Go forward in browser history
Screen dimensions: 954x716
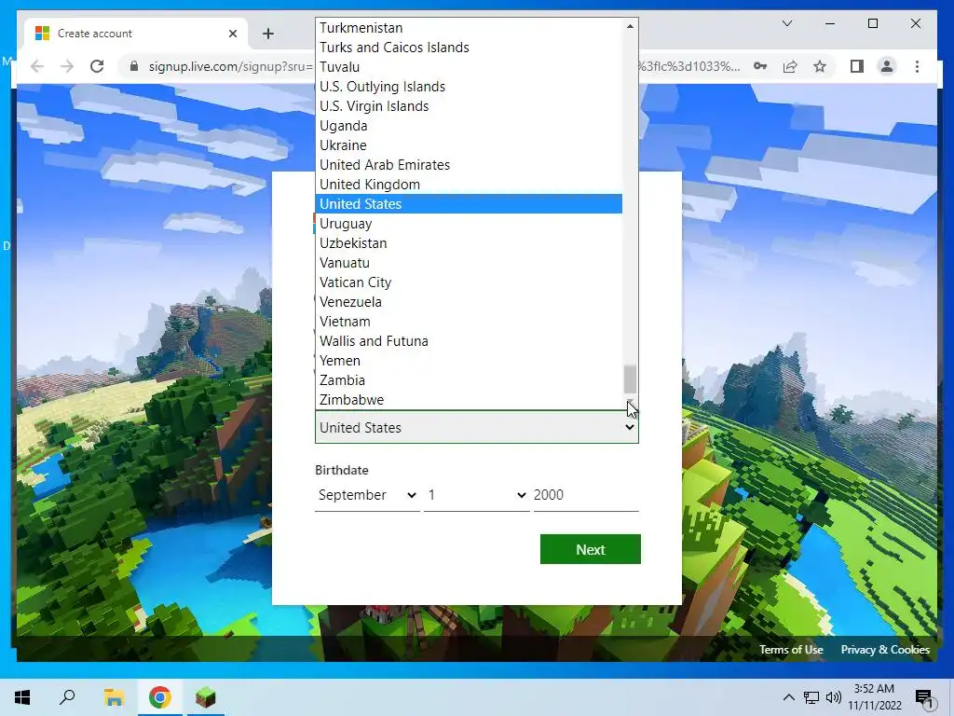click(x=67, y=66)
